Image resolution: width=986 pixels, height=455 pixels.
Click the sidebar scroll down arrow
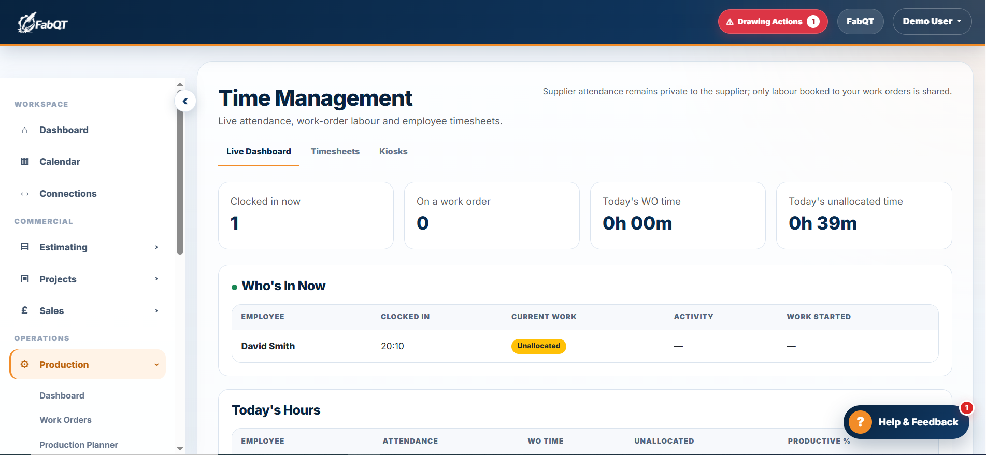tap(180, 448)
